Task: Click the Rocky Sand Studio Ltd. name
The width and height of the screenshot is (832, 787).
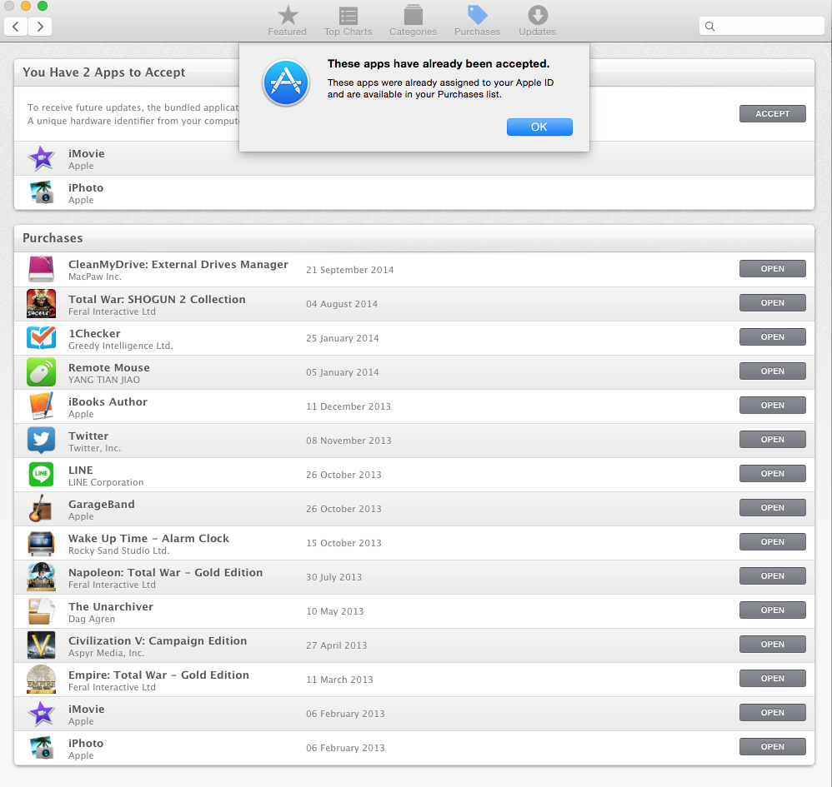Action: pos(119,550)
